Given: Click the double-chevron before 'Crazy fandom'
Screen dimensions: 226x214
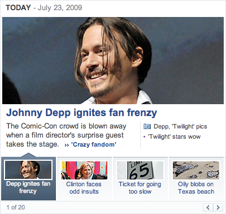Looking at the screenshot, I should pos(67,145).
